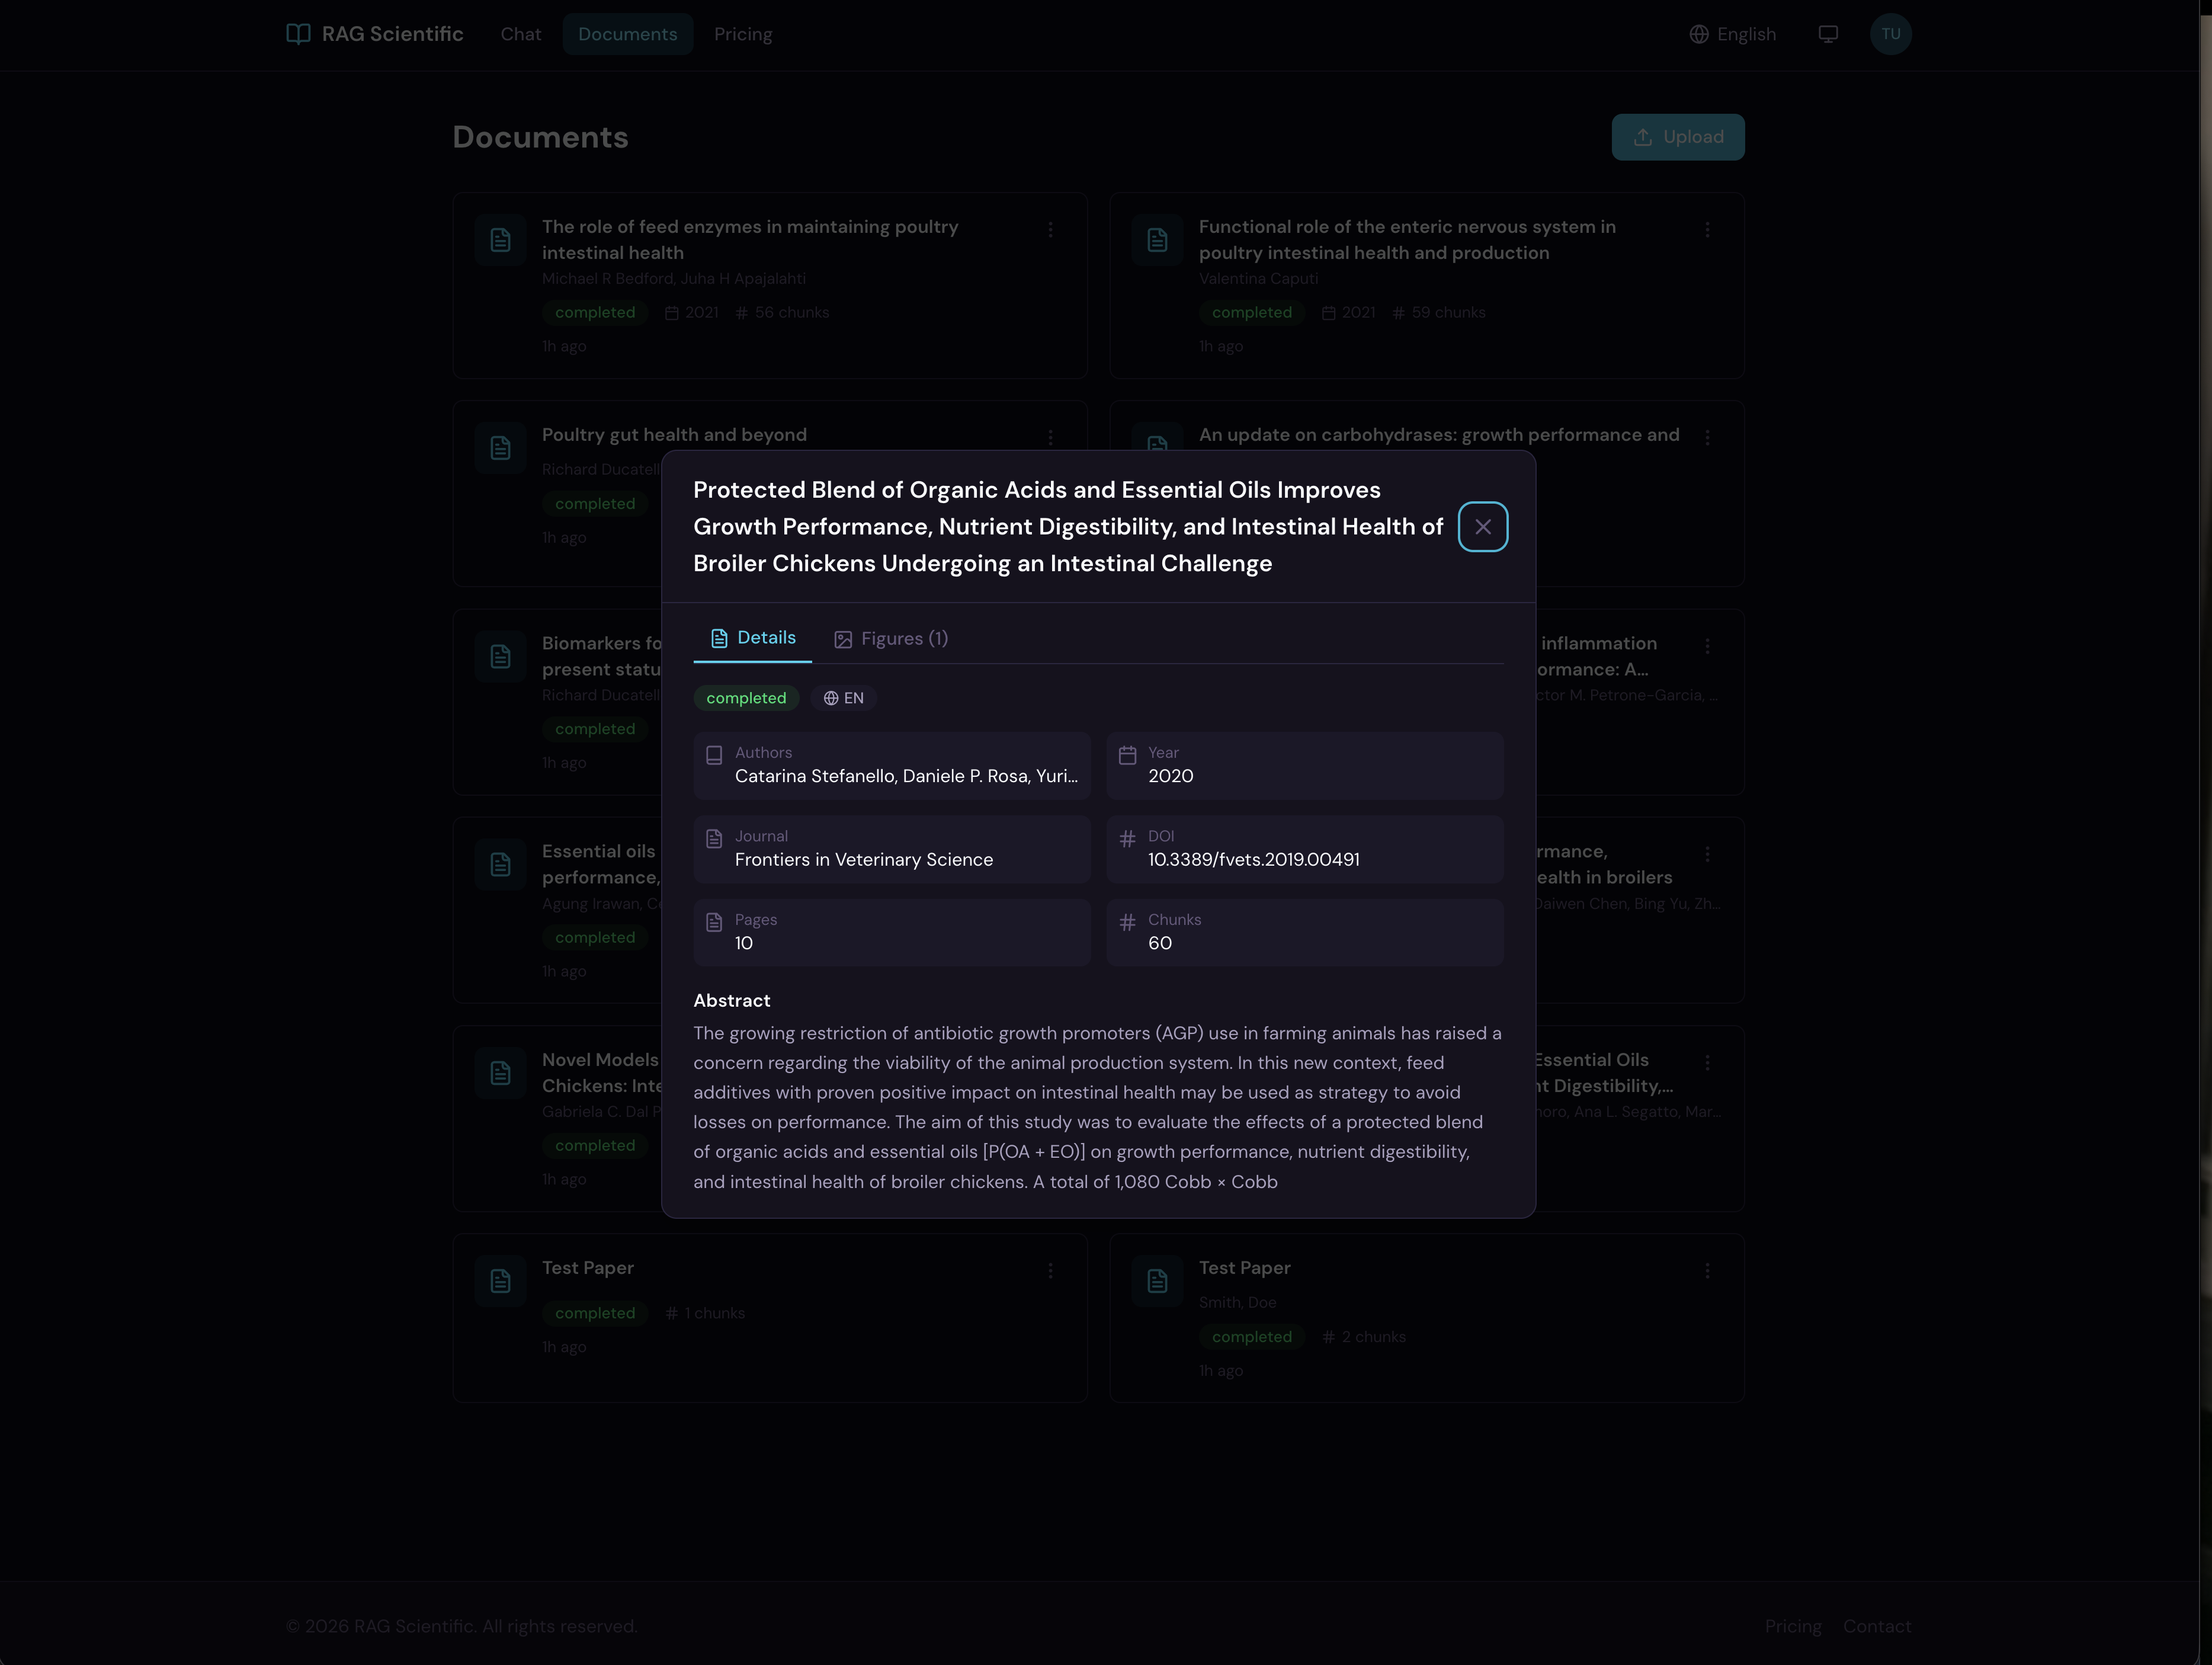Open the Contact link in the footer
The image size is (2212, 1665).
click(1878, 1626)
